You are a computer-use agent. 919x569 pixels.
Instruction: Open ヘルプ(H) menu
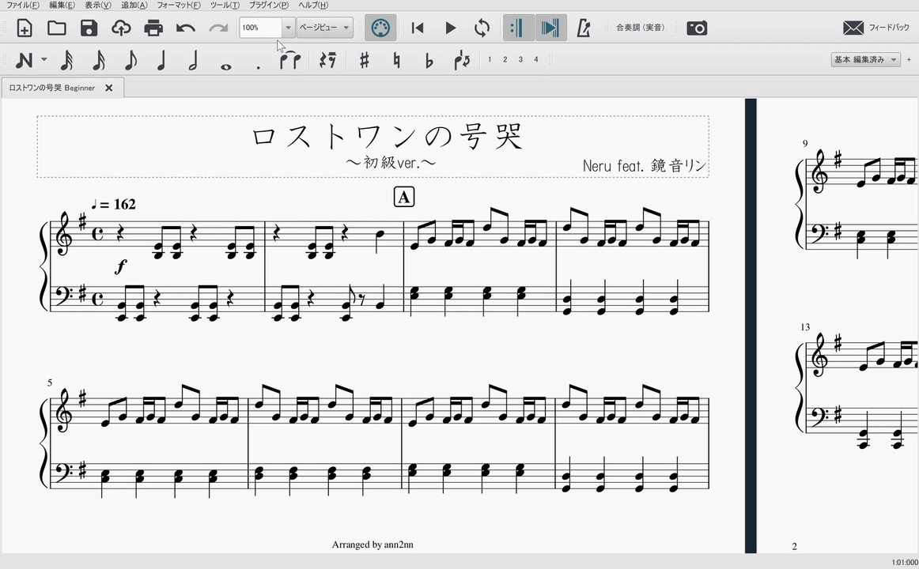pos(313,5)
